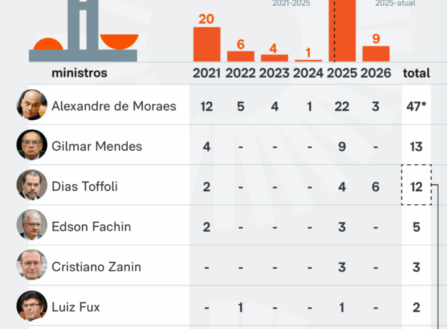447x329 pixels.
Task: Click Dias Toffoli's portrait photo
Action: tap(32, 186)
